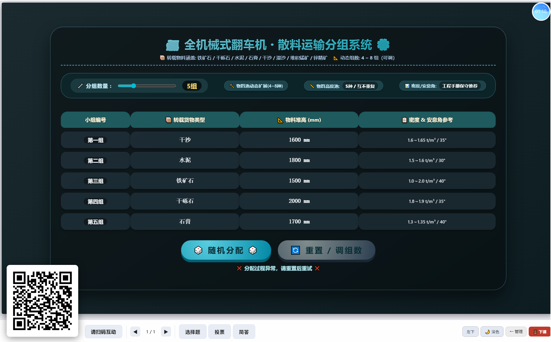Adjust the 分组数量 slider thumb
Viewport: 551px width, 342px height.
click(133, 86)
